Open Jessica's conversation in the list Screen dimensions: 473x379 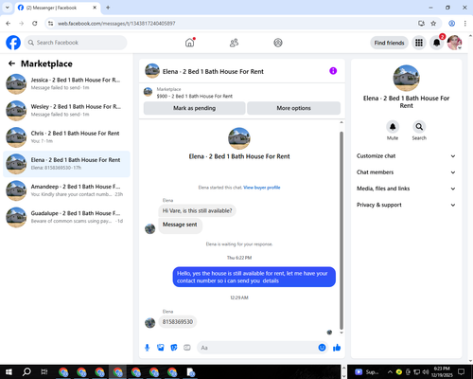click(66, 83)
